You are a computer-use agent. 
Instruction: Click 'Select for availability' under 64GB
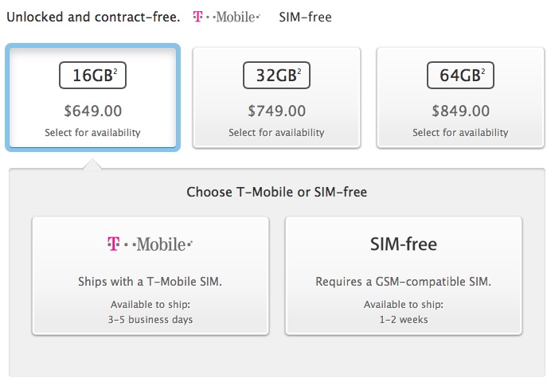(x=460, y=133)
